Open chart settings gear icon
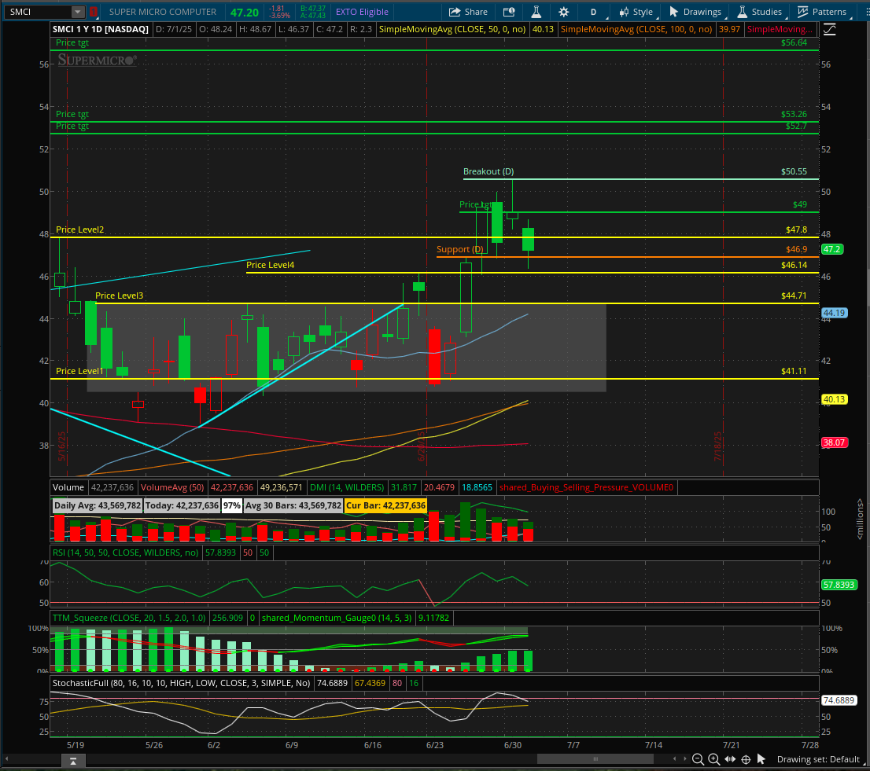The height and width of the screenshot is (771, 870). point(564,12)
